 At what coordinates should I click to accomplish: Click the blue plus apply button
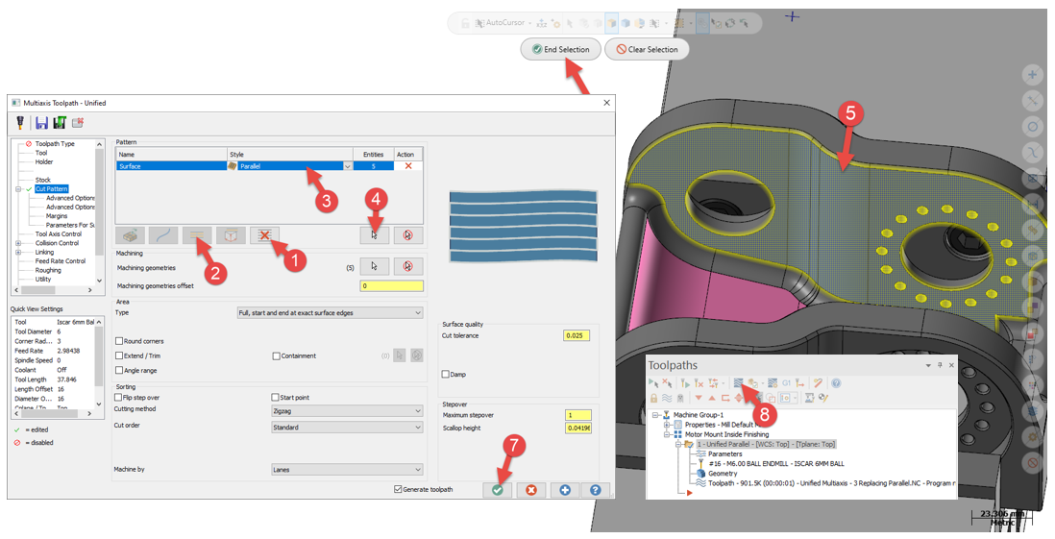[x=565, y=490]
